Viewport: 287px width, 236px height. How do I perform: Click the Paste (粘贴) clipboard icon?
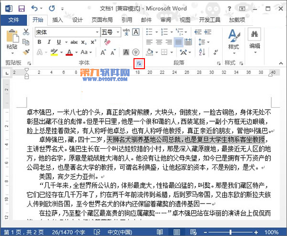(x=12, y=36)
